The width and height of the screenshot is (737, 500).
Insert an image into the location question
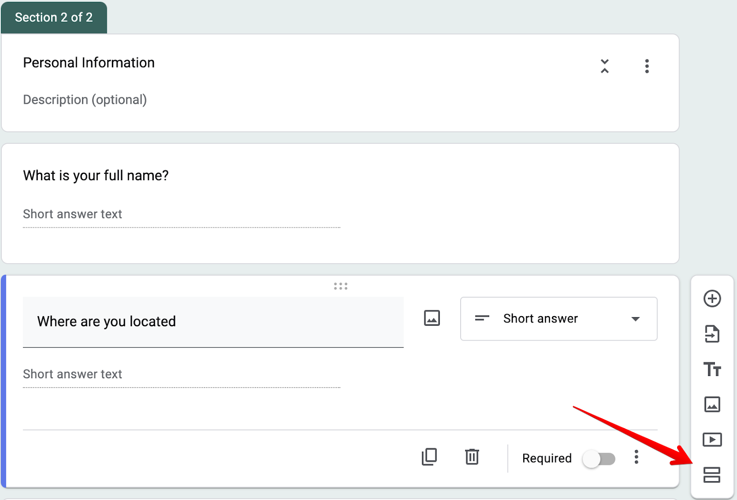pos(432,318)
